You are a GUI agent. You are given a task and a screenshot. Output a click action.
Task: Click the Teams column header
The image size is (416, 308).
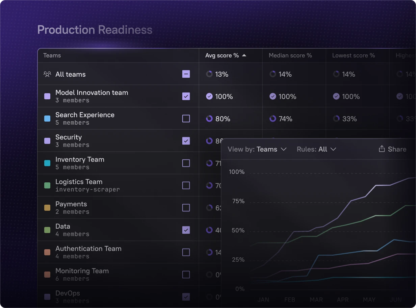pos(52,55)
